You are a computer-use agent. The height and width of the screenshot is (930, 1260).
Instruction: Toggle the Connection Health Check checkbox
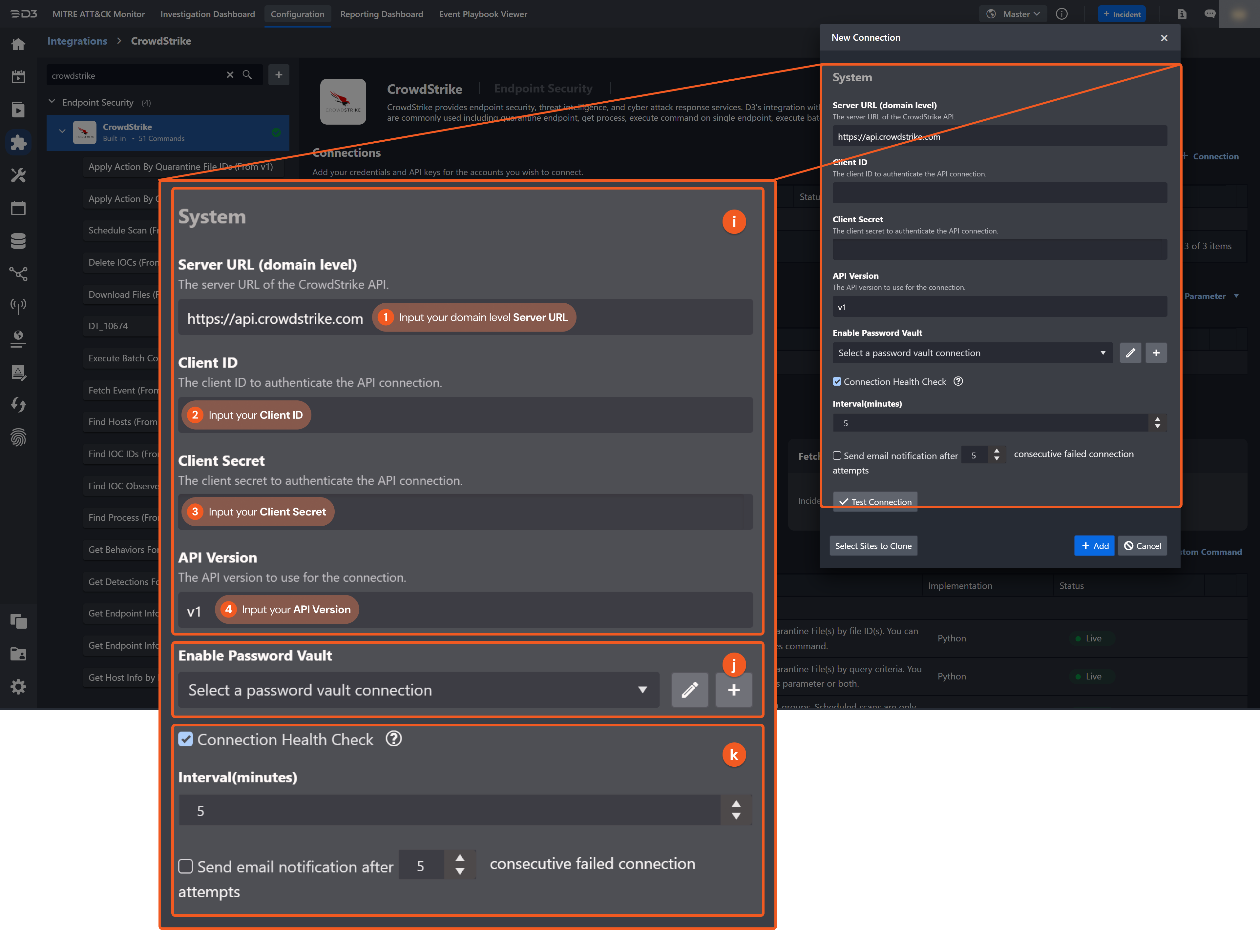click(186, 739)
